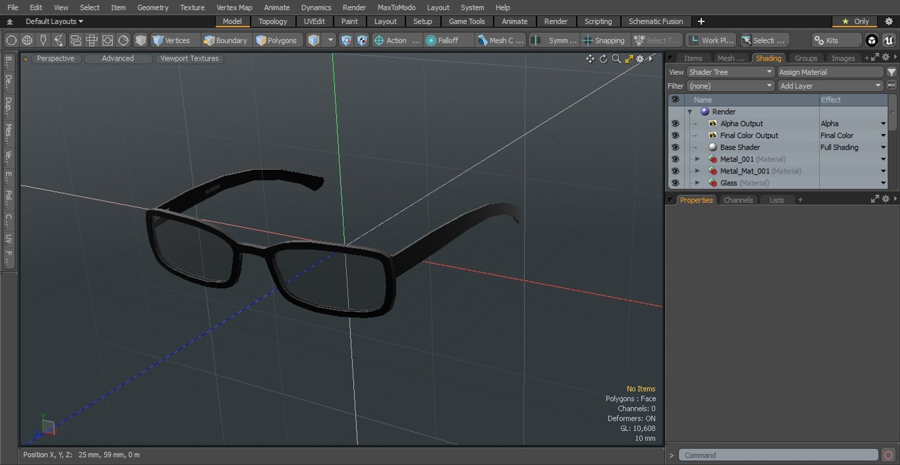This screenshot has height=465, width=900.
Task: Expand the Metal_001 material
Action: coord(697,159)
